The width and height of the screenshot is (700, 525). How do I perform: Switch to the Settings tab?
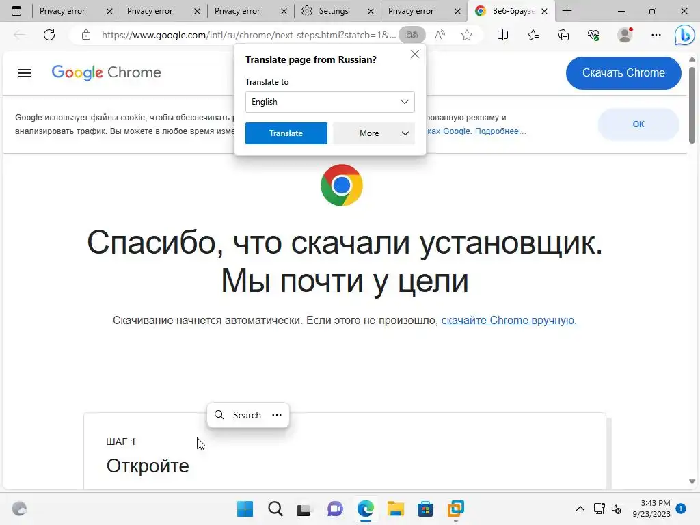click(x=333, y=11)
